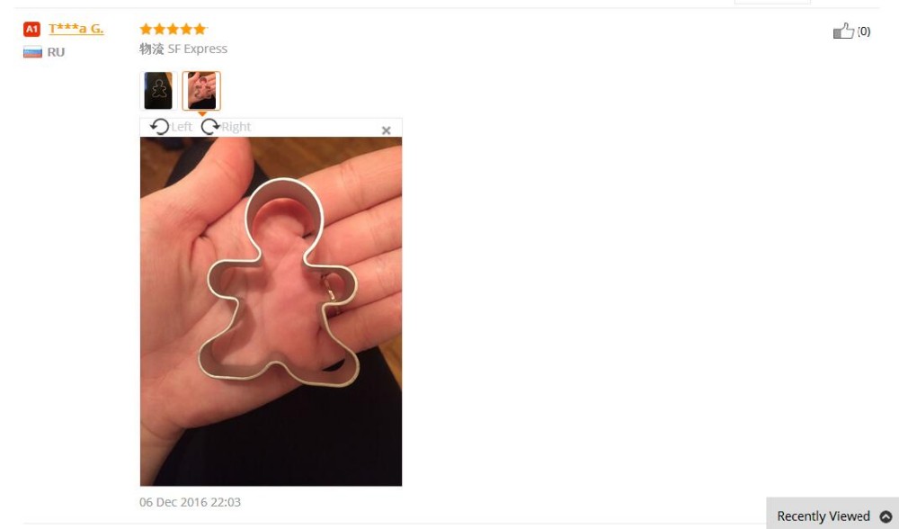
Task: Click the rotate left arrow icon
Action: click(159, 126)
